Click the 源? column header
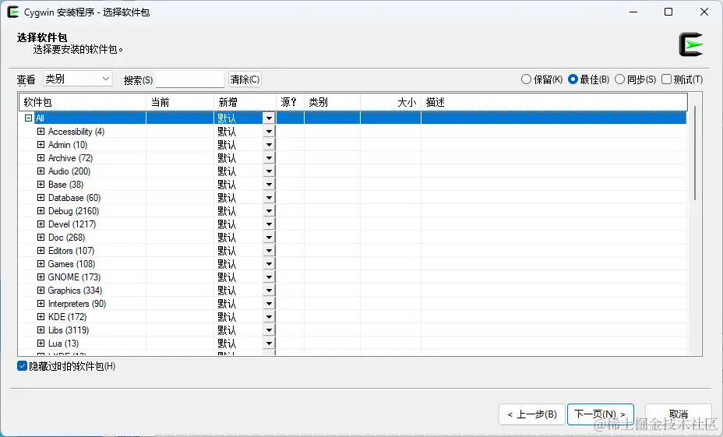723x437 pixels. 290,102
